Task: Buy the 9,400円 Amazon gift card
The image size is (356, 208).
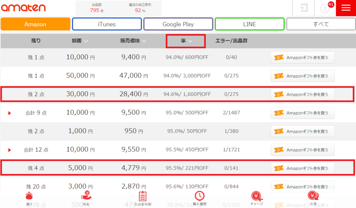Action: [302, 57]
